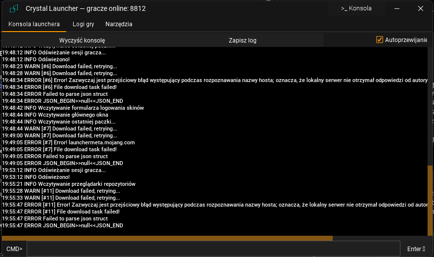
Task: Click the CMD> prompt label
Action: coord(14,249)
